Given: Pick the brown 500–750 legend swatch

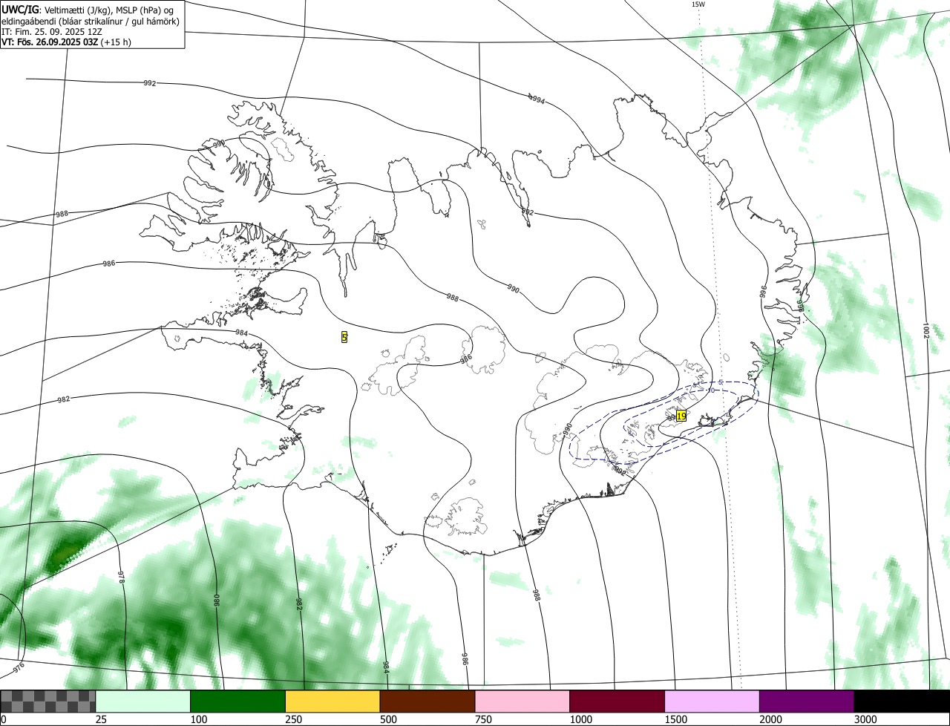Looking at the screenshot, I should (427, 702).
